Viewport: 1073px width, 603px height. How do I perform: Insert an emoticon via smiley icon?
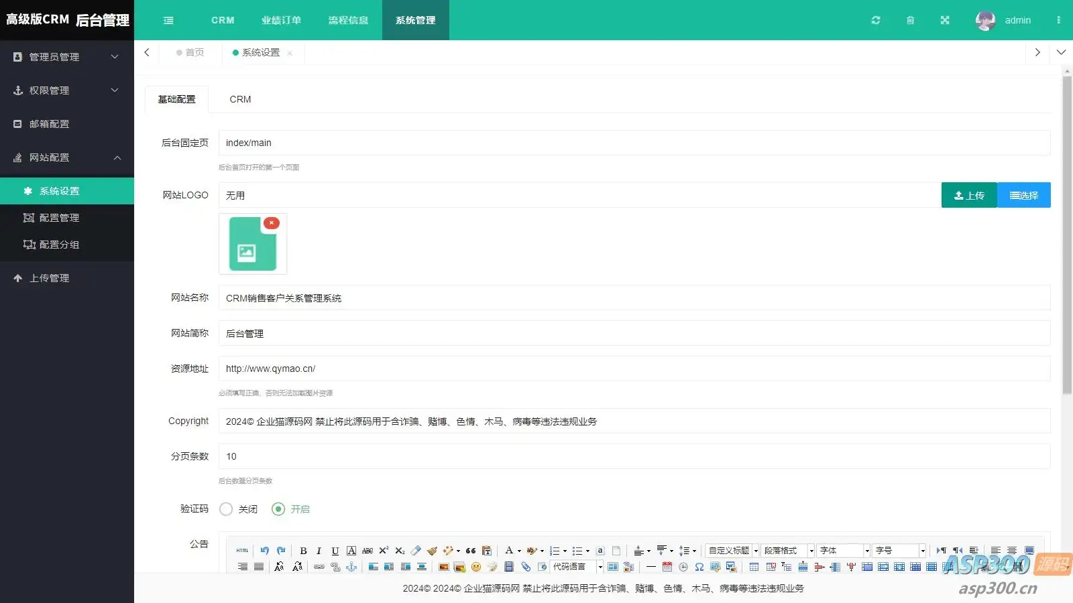tap(476, 567)
